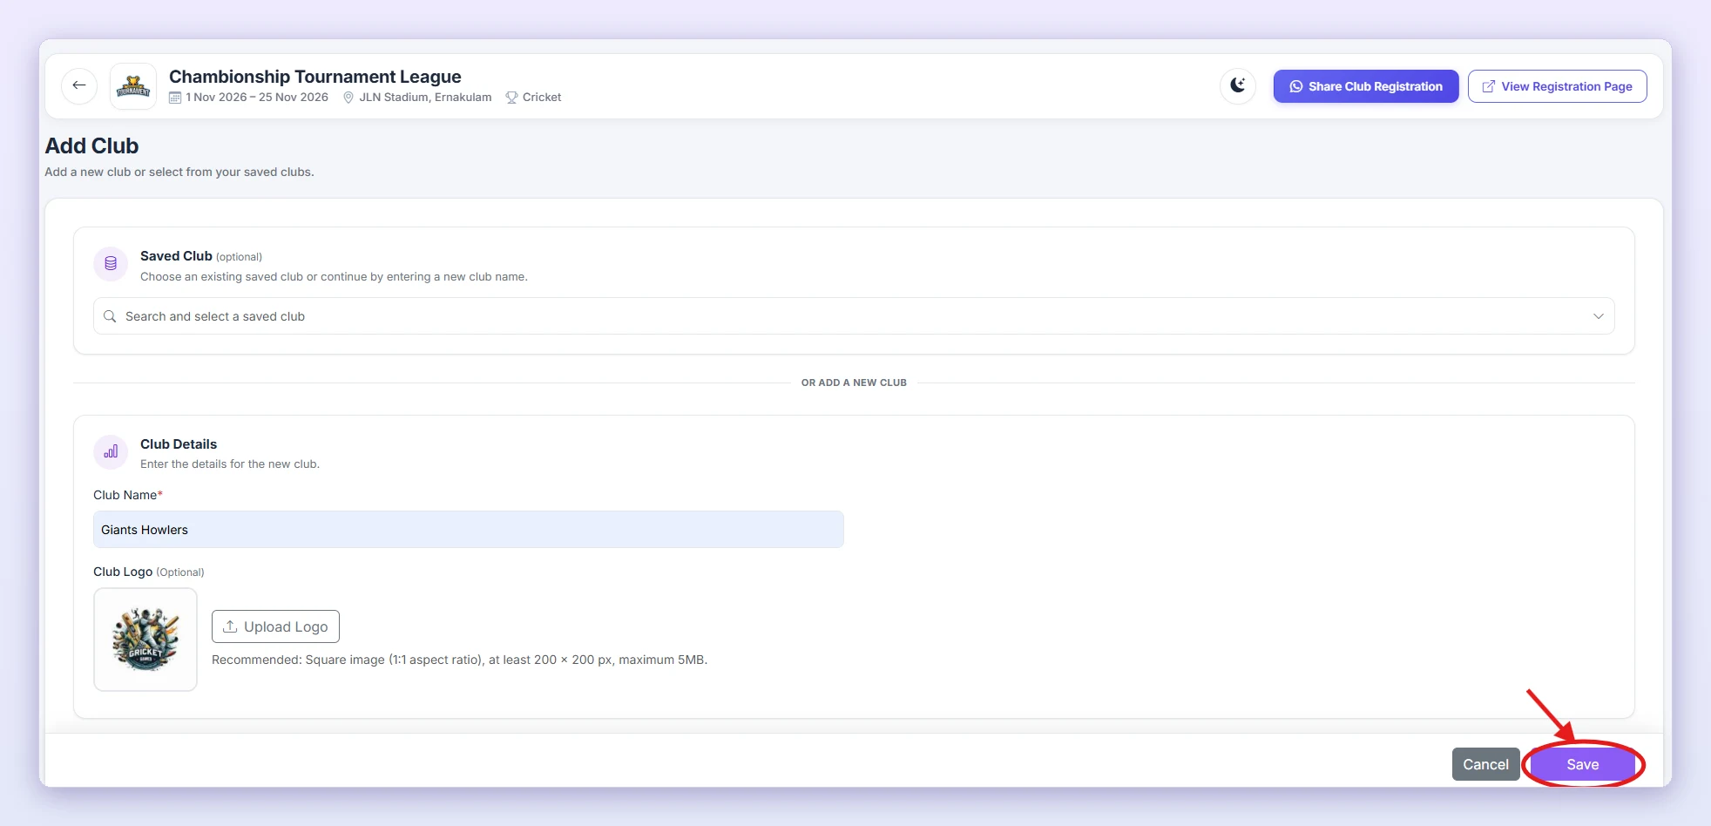This screenshot has width=1711, height=826.
Task: Cancel adding the club
Action: click(x=1485, y=764)
